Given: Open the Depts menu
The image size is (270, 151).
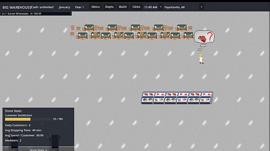Looking at the screenshot, I should click(109, 7).
